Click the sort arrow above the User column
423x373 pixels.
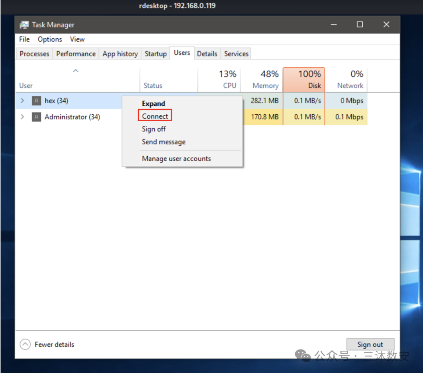(76, 71)
